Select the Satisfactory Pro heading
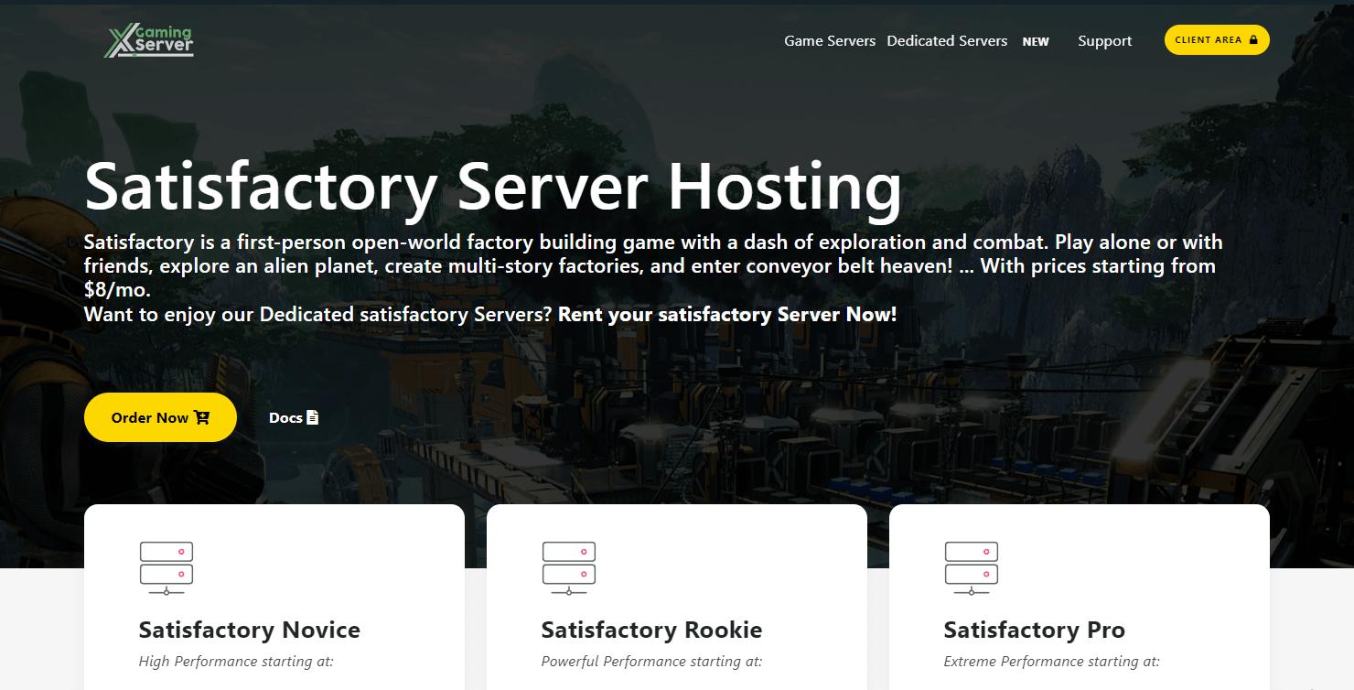The image size is (1354, 690). click(x=1035, y=630)
